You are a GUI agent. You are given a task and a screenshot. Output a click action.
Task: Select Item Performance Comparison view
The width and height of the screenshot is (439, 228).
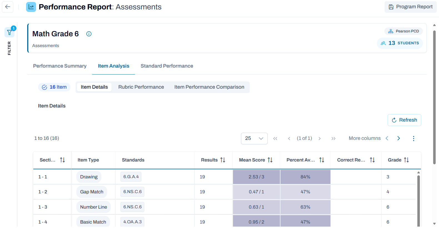coord(209,87)
